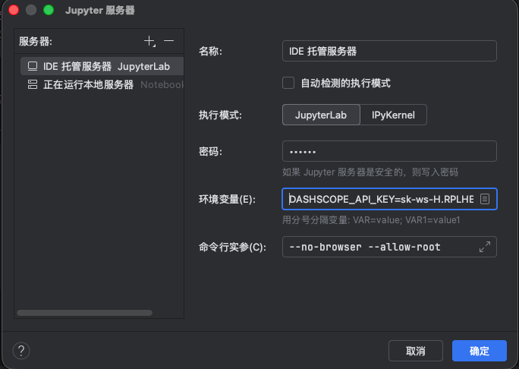Click horizontal scrollbar in server list

pyautogui.click(x=85, y=313)
